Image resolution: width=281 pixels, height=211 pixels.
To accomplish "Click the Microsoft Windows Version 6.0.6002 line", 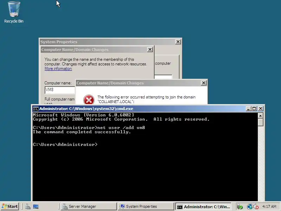I will 83,115.
